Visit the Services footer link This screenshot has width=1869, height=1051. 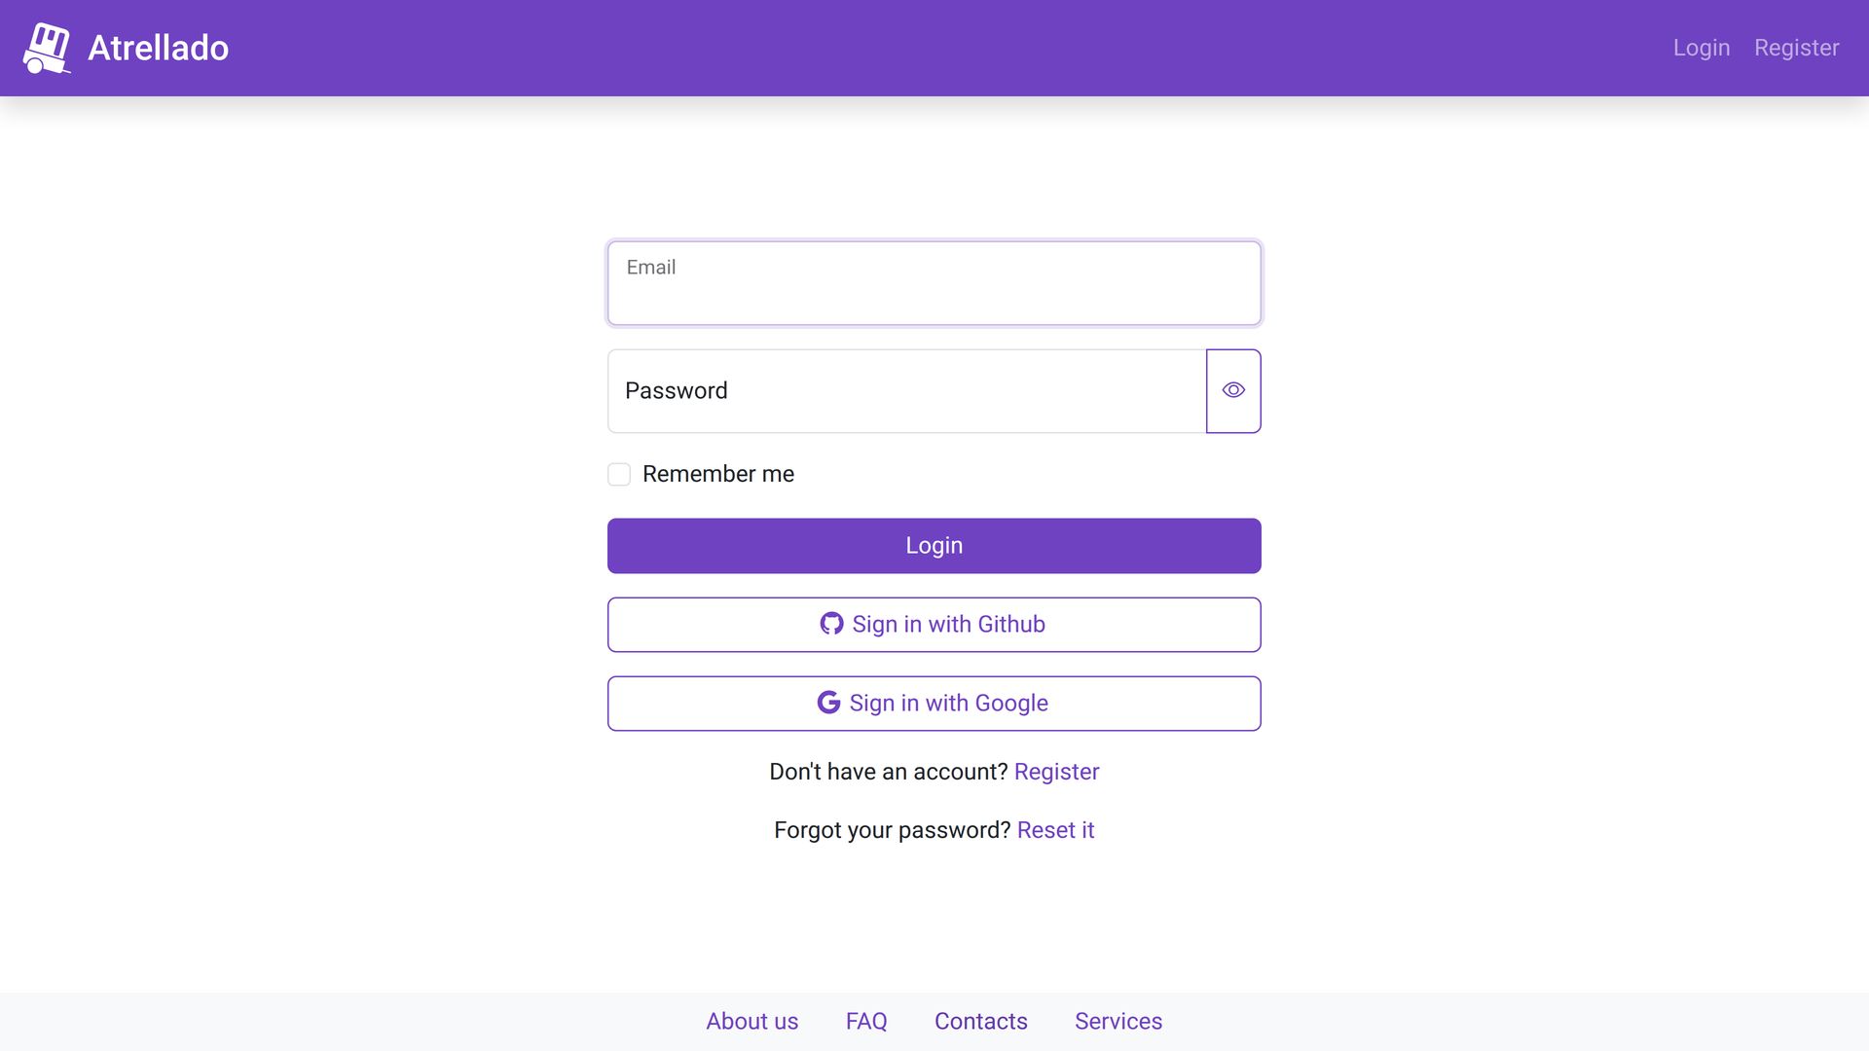pos(1118,1021)
